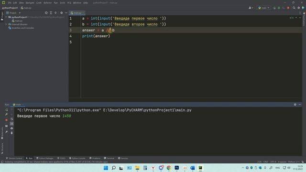Close the main.py editor tab

[x=83, y=13]
